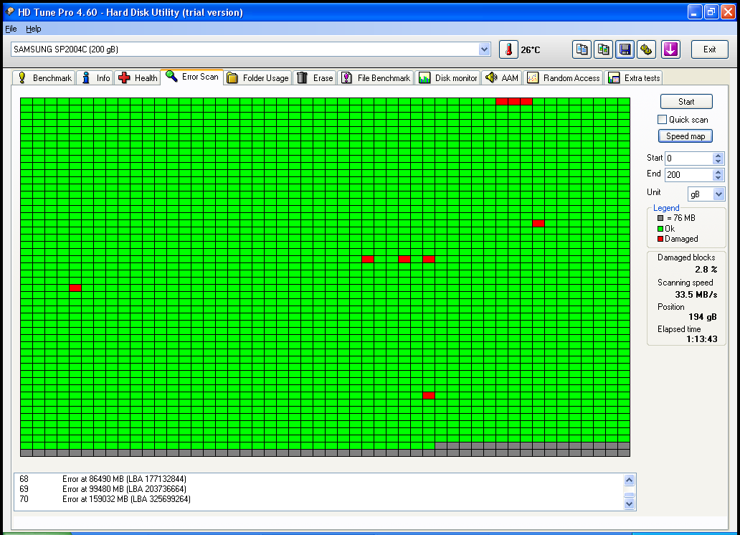Open the AAM tab
Screen dimensions: 740x535
[x=502, y=78]
